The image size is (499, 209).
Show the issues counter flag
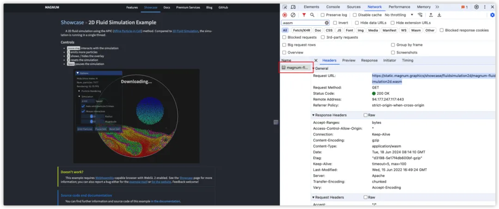pyautogui.click(x=464, y=7)
